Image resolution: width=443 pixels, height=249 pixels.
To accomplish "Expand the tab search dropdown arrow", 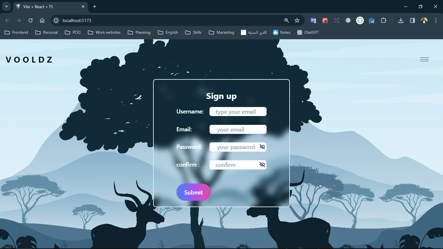I will (x=6, y=6).
